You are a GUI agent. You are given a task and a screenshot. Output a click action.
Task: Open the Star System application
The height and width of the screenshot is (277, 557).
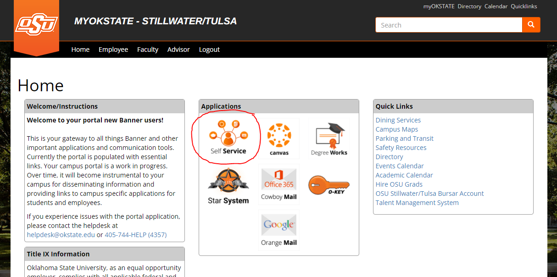[228, 186]
